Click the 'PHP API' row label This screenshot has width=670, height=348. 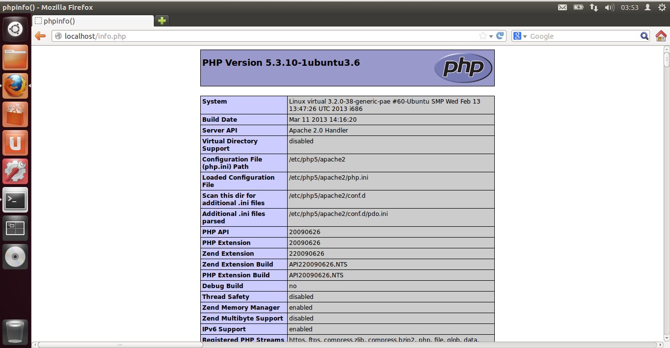(x=215, y=232)
